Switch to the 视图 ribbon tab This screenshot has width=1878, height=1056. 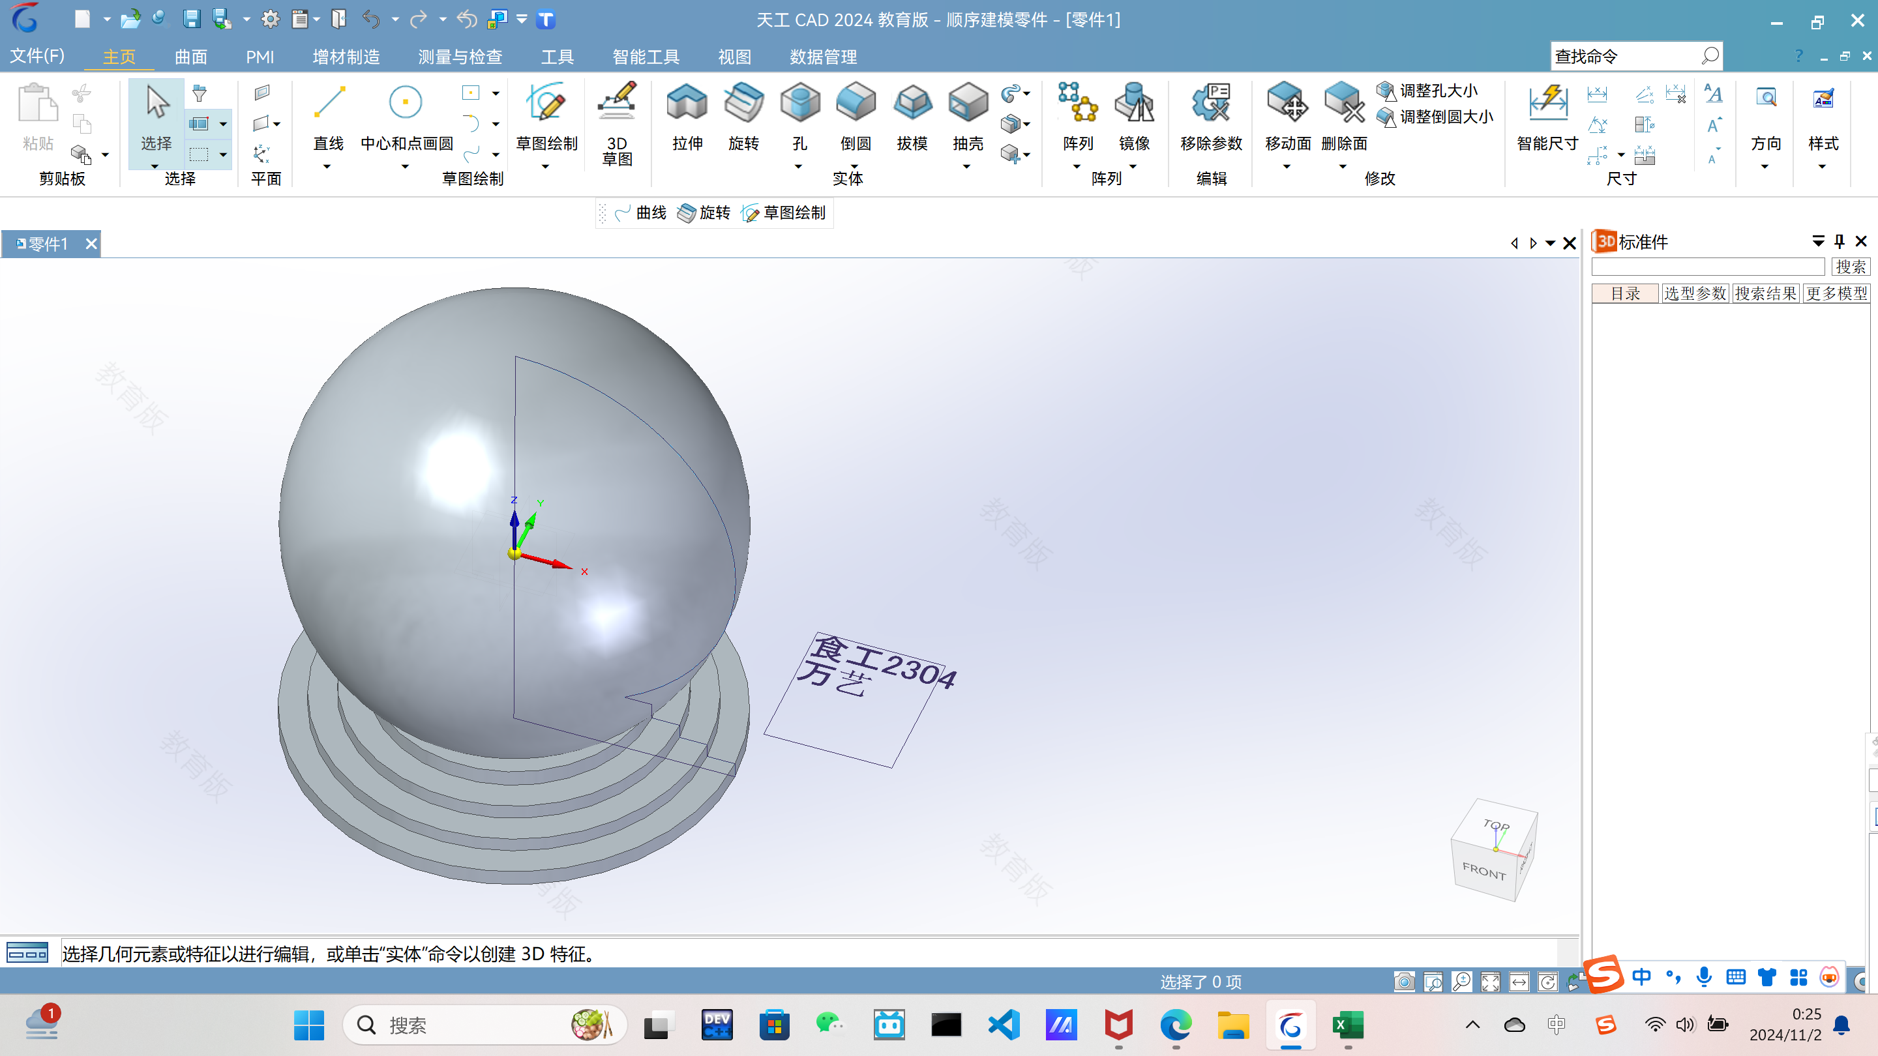point(734,56)
